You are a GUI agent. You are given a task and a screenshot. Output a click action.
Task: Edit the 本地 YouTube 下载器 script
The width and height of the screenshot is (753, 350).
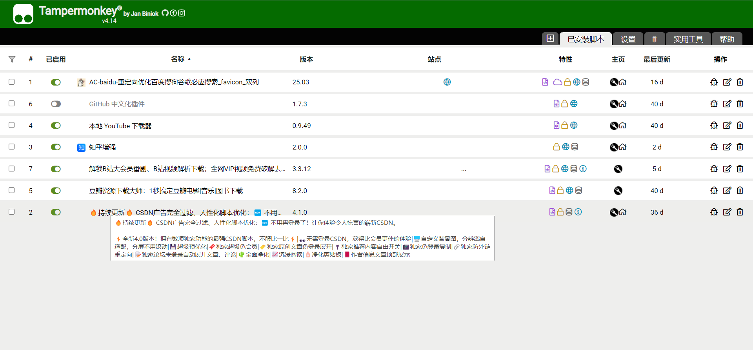tap(727, 125)
